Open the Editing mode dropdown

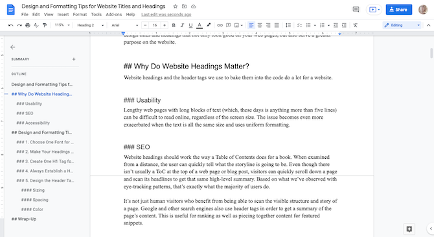pyautogui.click(x=402, y=25)
